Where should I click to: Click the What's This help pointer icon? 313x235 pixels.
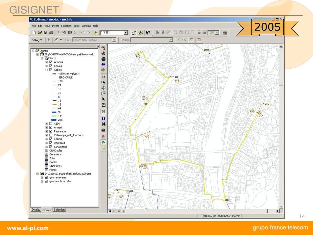(148, 32)
